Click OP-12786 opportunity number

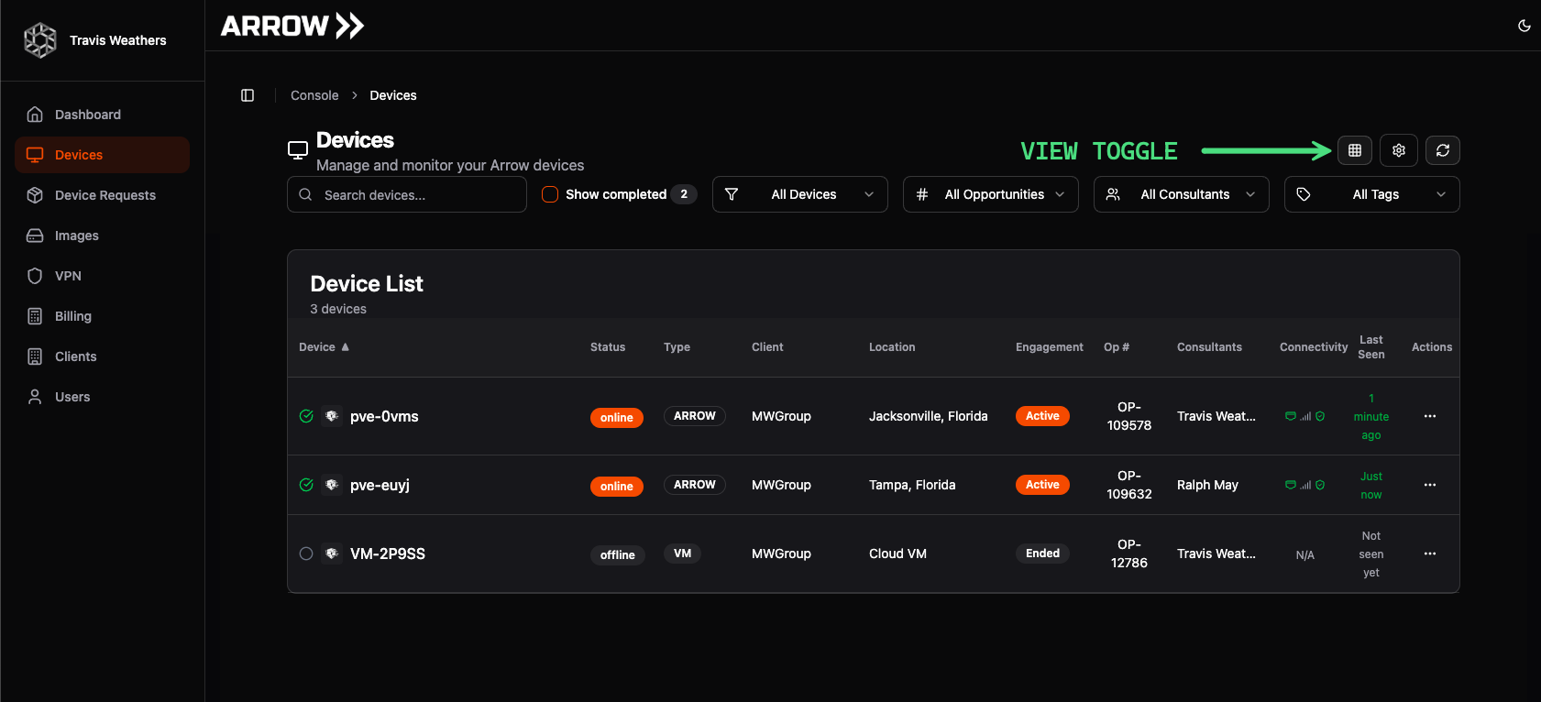point(1129,554)
